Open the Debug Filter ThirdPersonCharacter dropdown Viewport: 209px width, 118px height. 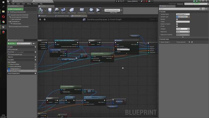click(112, 10)
